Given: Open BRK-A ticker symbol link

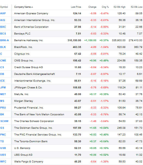Looking at the screenshot, I should 4,40.
